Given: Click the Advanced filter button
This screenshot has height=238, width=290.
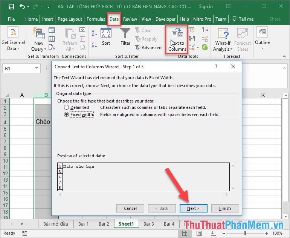Looking at the screenshot, I should click(148, 48).
